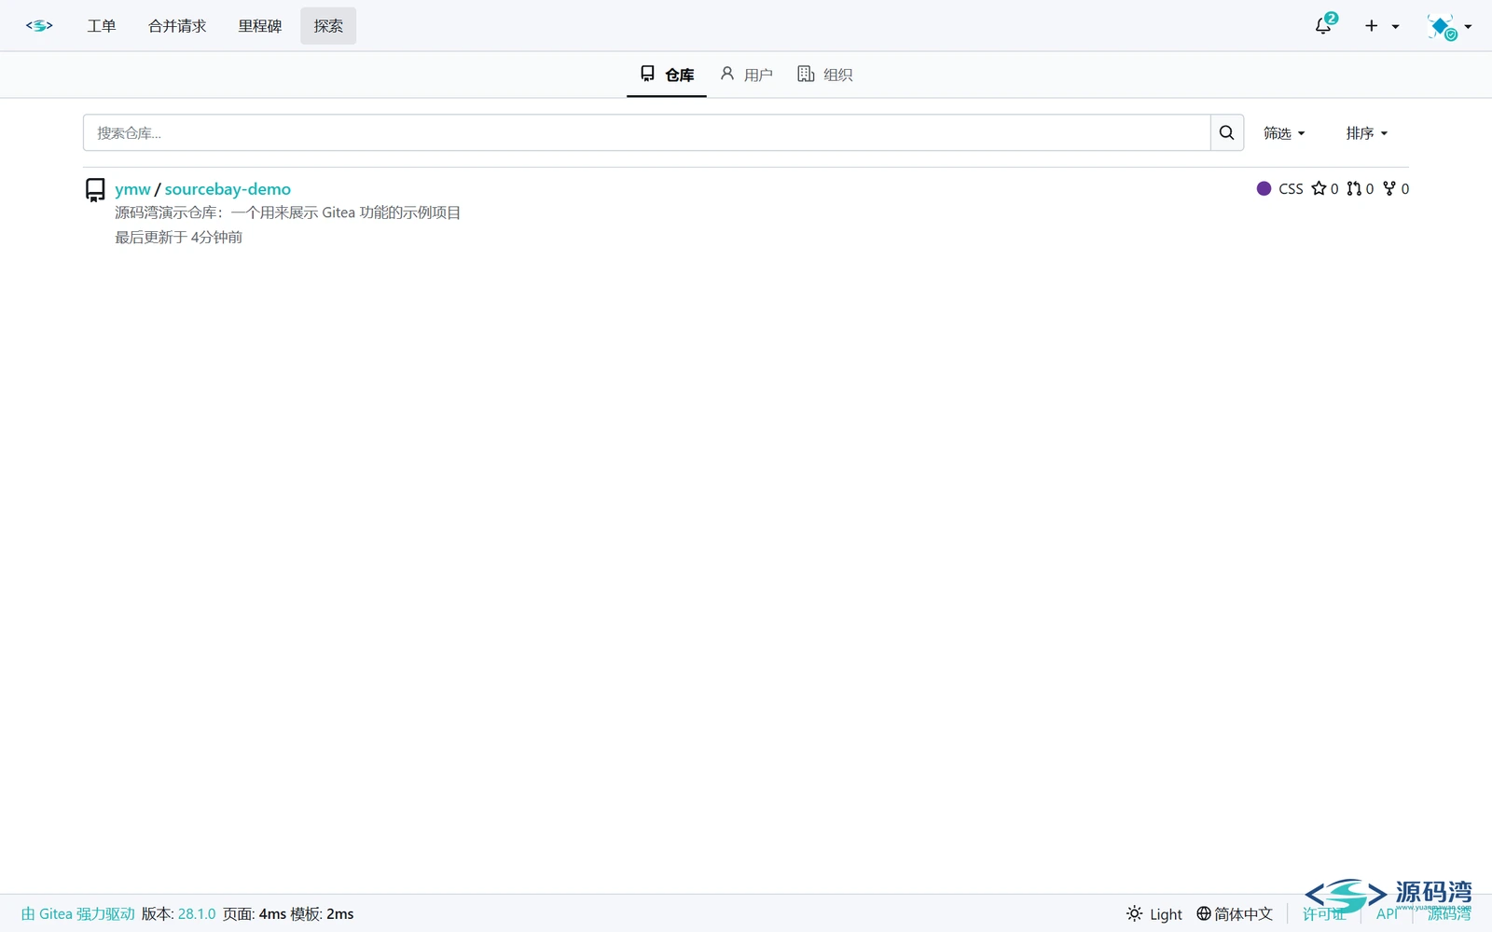Switch to the 用户 tab

(746, 75)
